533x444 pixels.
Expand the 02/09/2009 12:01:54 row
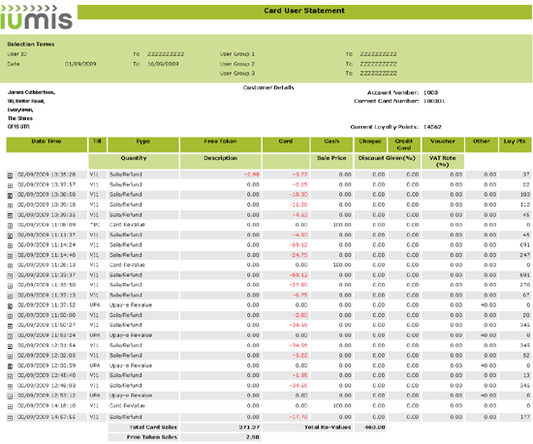click(x=11, y=346)
